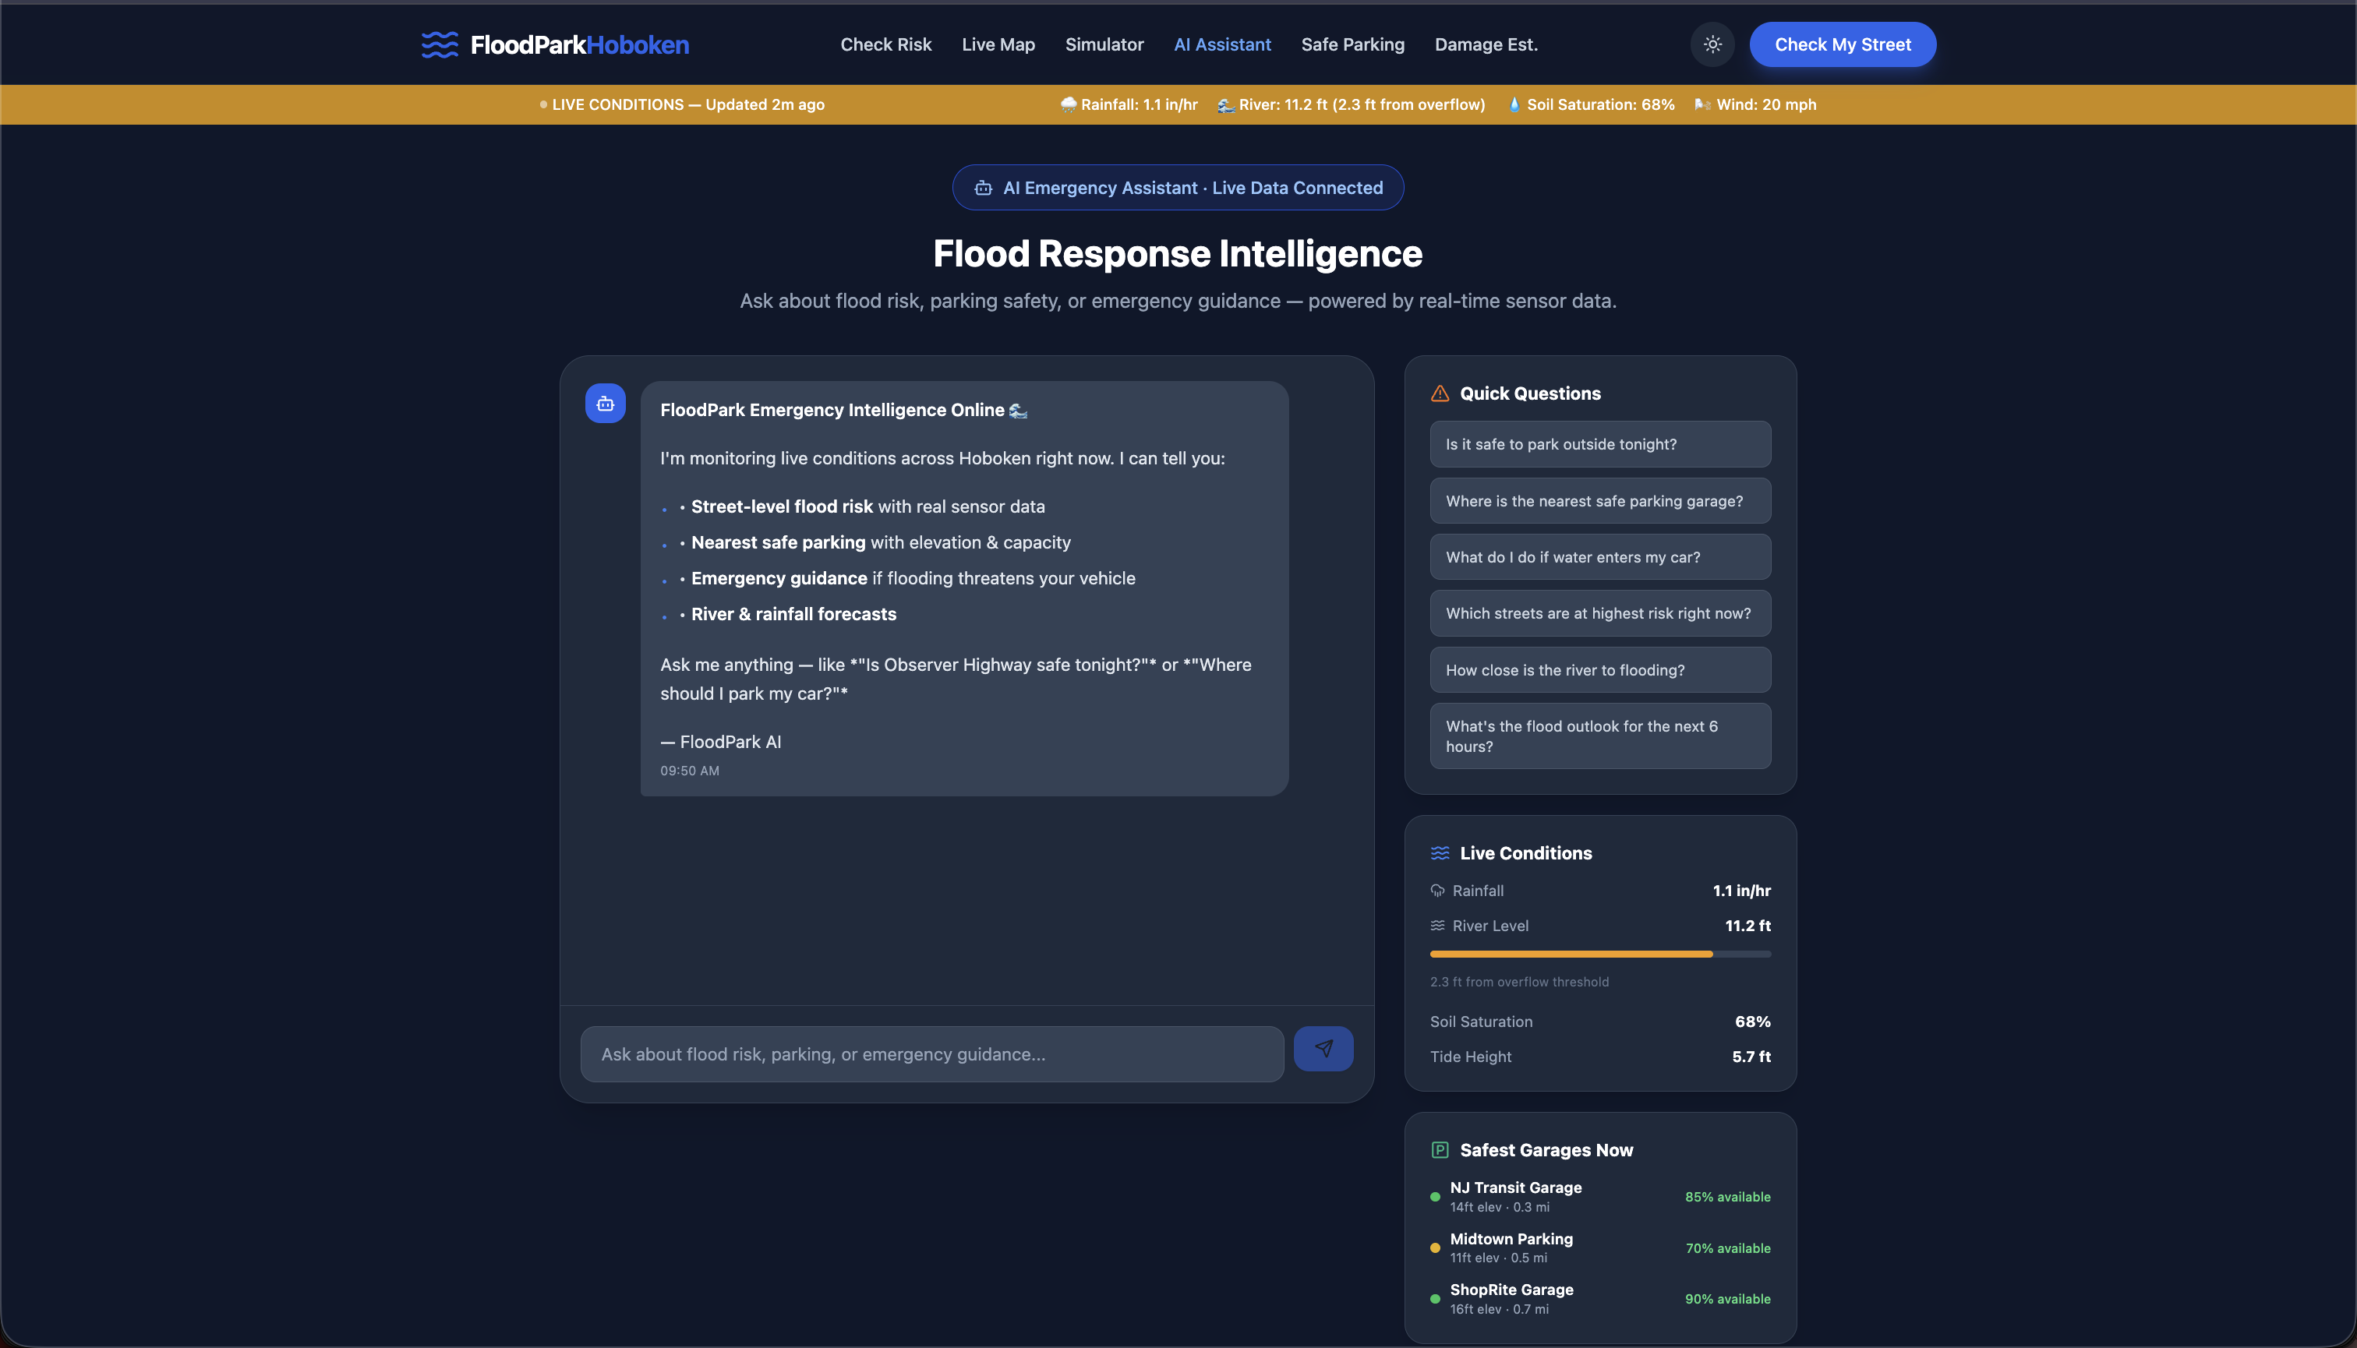The height and width of the screenshot is (1348, 2357).
Task: Ask 'Is it safe to park outside tonight?'
Action: (1600, 444)
